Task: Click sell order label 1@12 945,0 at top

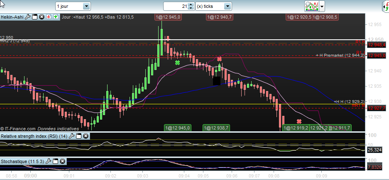Action: point(169,17)
